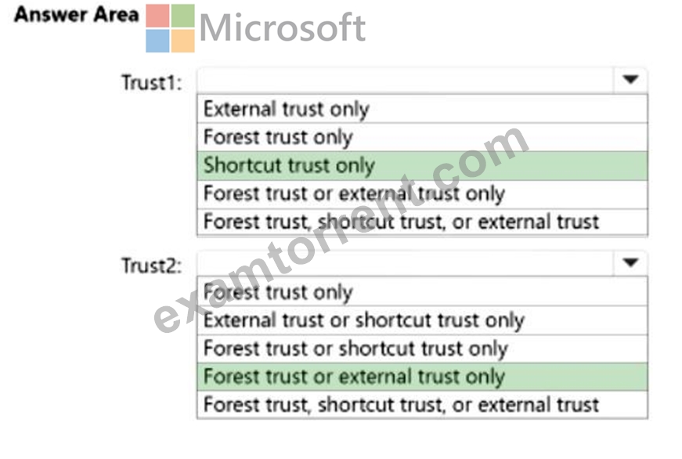Pick 'Forest trust or shortcut trust only'
The width and height of the screenshot is (682, 459).
pyautogui.click(x=422, y=349)
